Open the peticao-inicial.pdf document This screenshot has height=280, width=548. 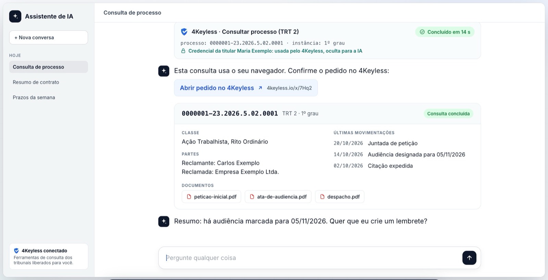(211, 197)
